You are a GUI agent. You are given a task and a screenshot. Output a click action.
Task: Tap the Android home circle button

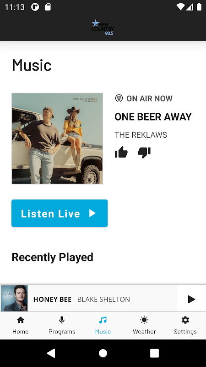pos(103,353)
